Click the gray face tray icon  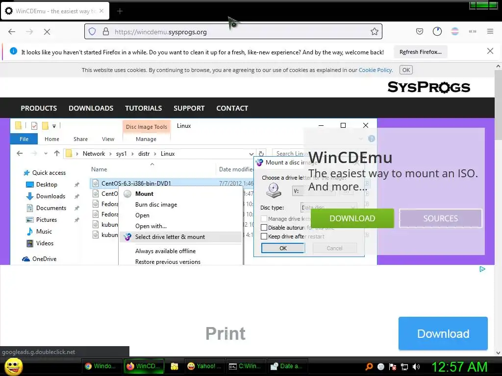pyautogui.click(x=380, y=367)
